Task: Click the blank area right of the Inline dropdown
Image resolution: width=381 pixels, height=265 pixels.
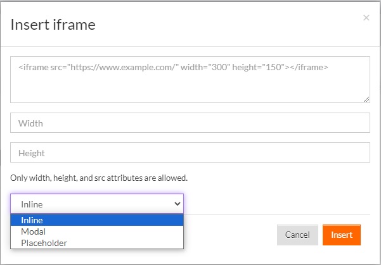Action: tap(277, 204)
